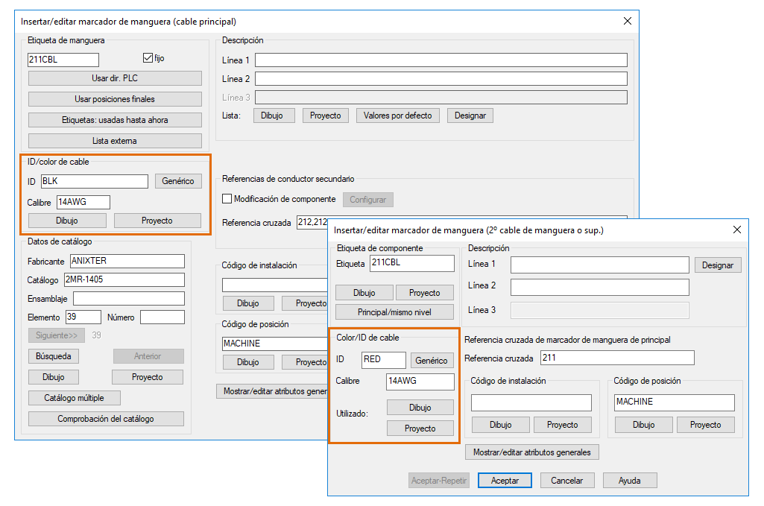Focus Catálogo field '2MR-1405'
The width and height of the screenshot is (764, 506).
coord(124,279)
